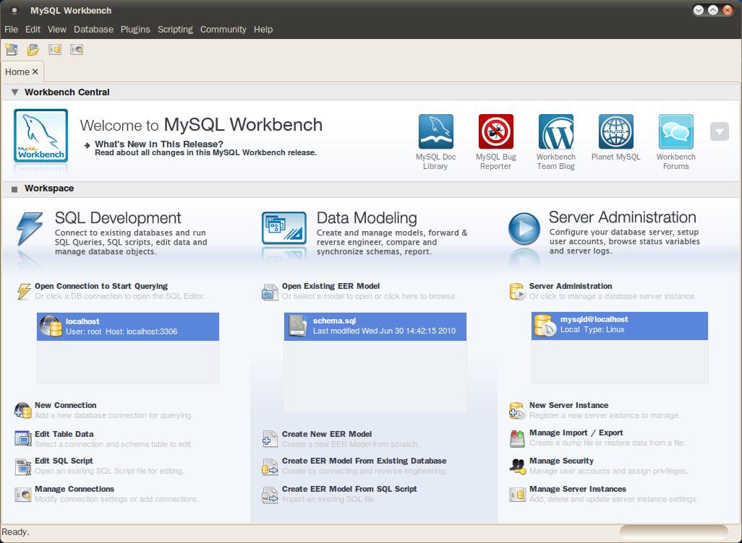Click the Edit SQL Script icon
The height and width of the screenshot is (543, 742).
(x=22, y=467)
